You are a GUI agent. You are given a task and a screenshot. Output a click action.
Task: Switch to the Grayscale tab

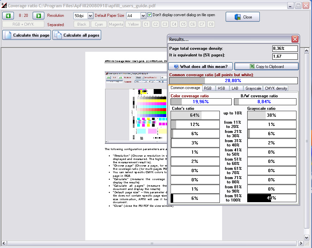tap(253, 88)
